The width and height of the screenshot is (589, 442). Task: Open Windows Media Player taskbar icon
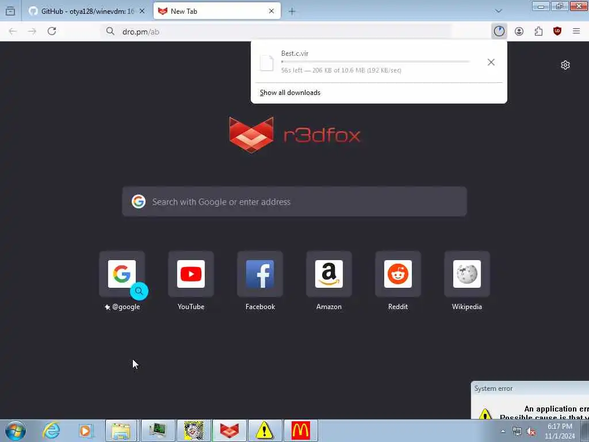[x=85, y=430]
